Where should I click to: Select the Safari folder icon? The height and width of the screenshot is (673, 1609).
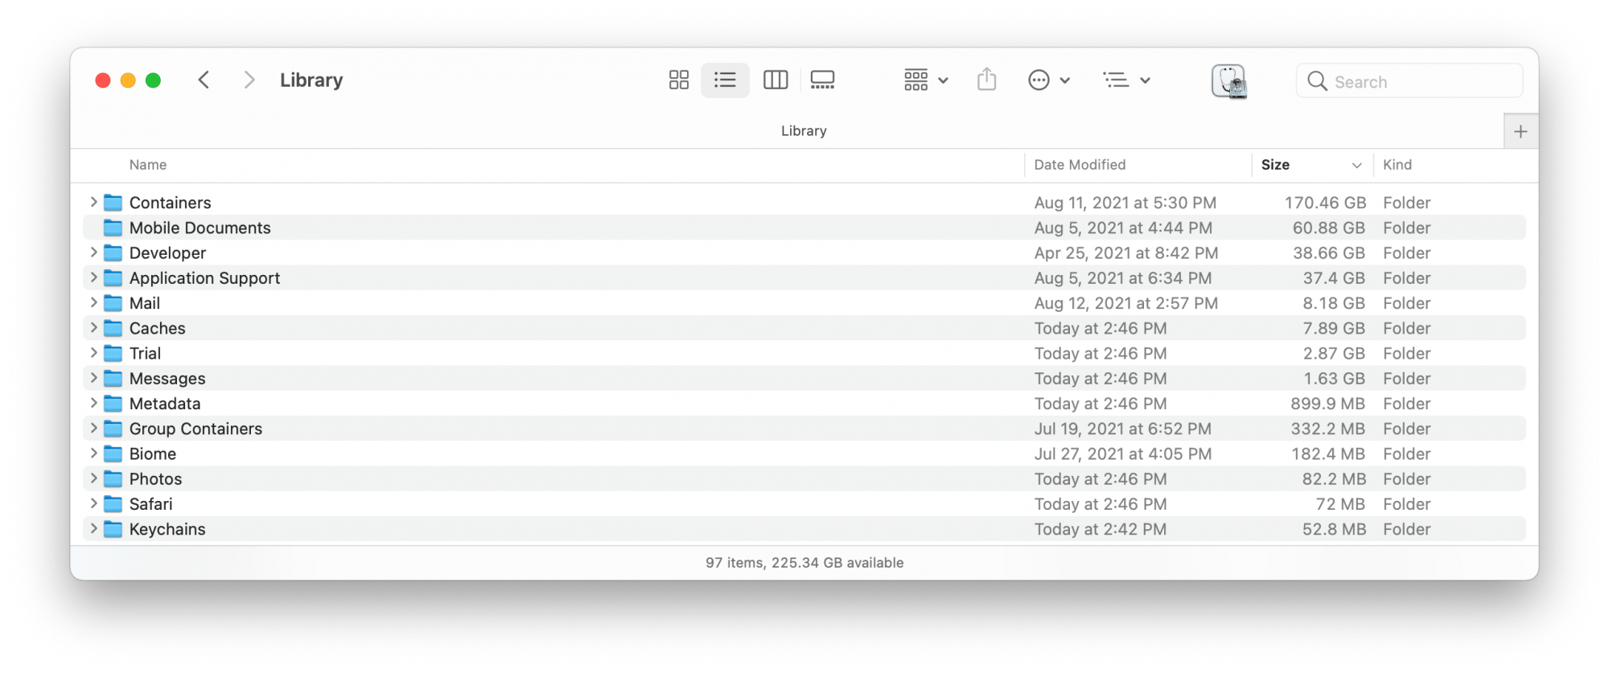[x=113, y=504]
